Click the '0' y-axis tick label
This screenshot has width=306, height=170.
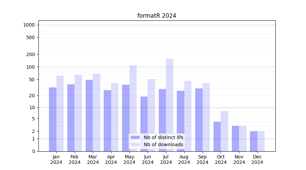pos(33,151)
